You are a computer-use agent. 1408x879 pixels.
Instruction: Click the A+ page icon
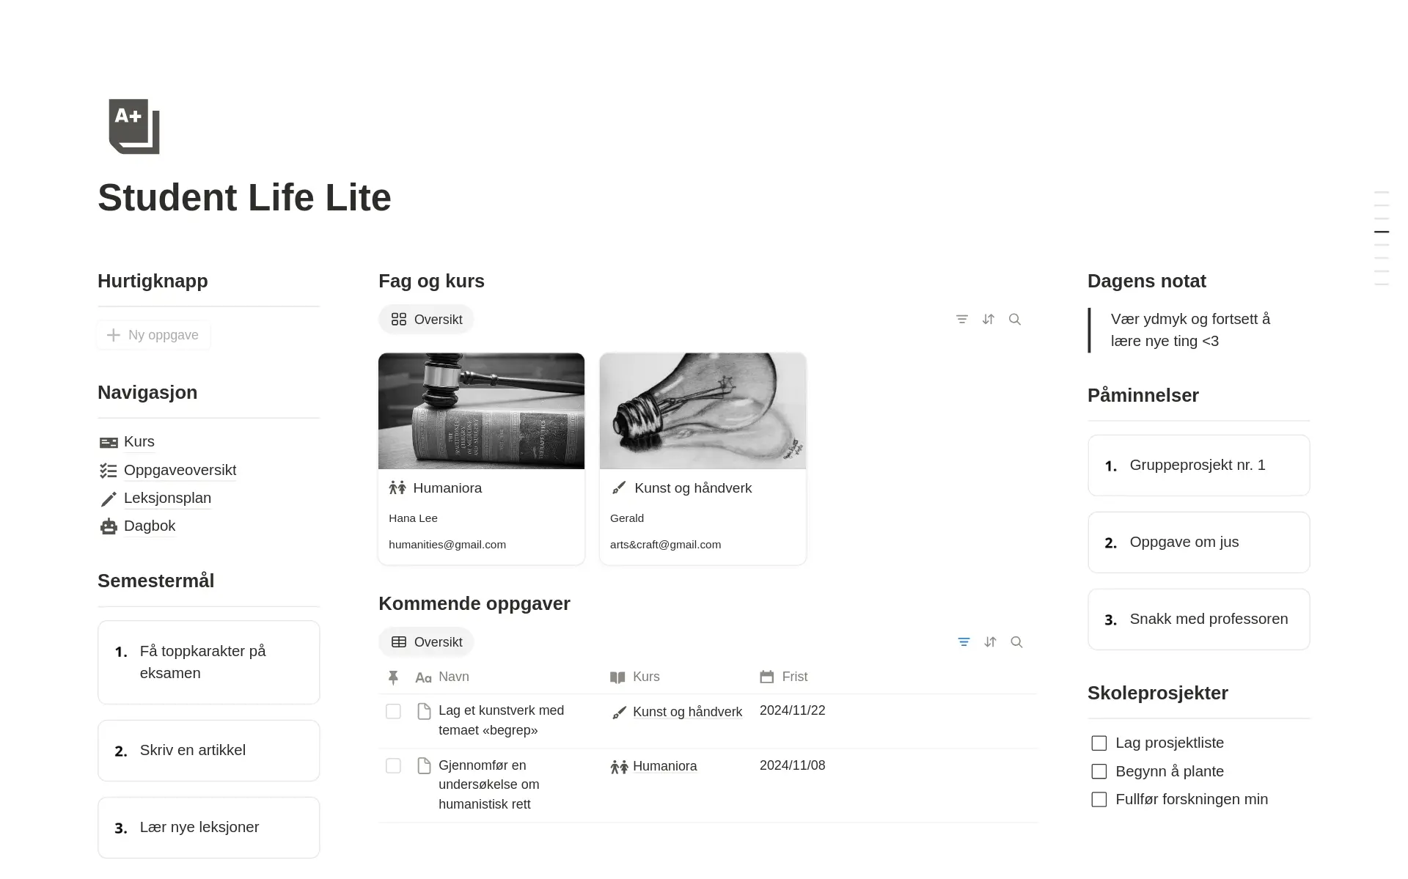point(134,126)
